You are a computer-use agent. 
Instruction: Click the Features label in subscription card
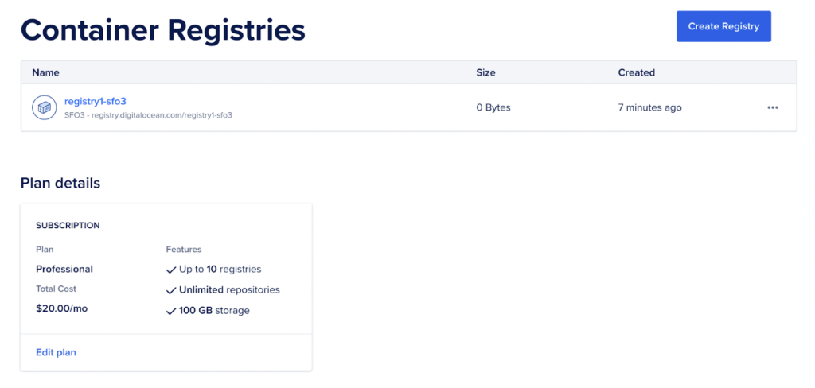[x=184, y=250]
